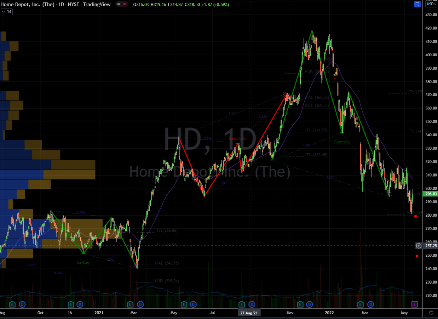Click the '(XA): (366.38)' label
The width and height of the screenshot is (438, 319).
pyautogui.click(x=317, y=97)
